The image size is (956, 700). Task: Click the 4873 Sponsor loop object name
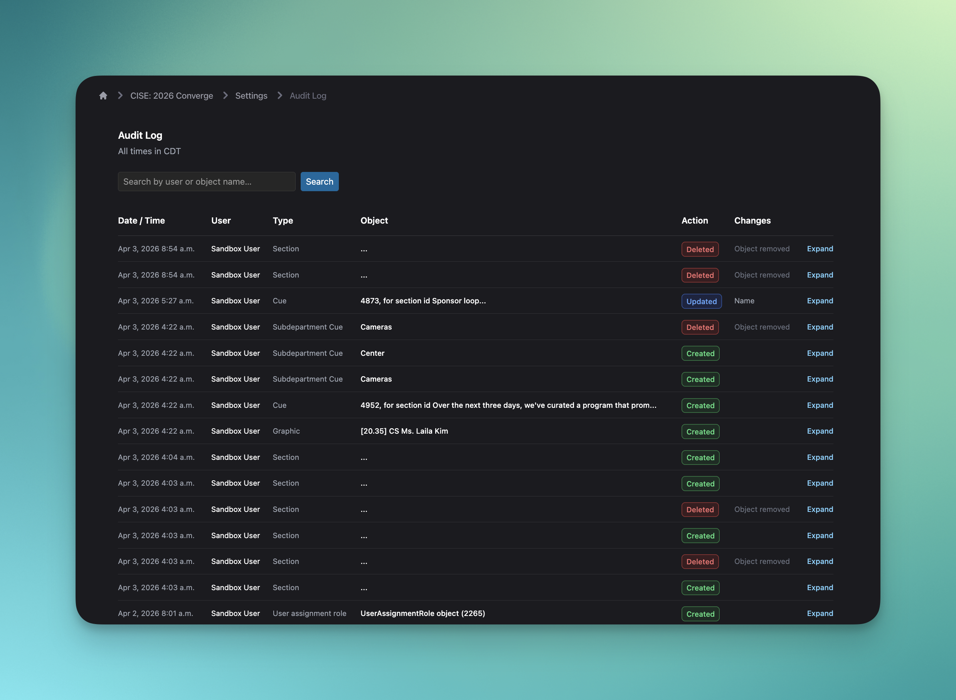click(423, 301)
